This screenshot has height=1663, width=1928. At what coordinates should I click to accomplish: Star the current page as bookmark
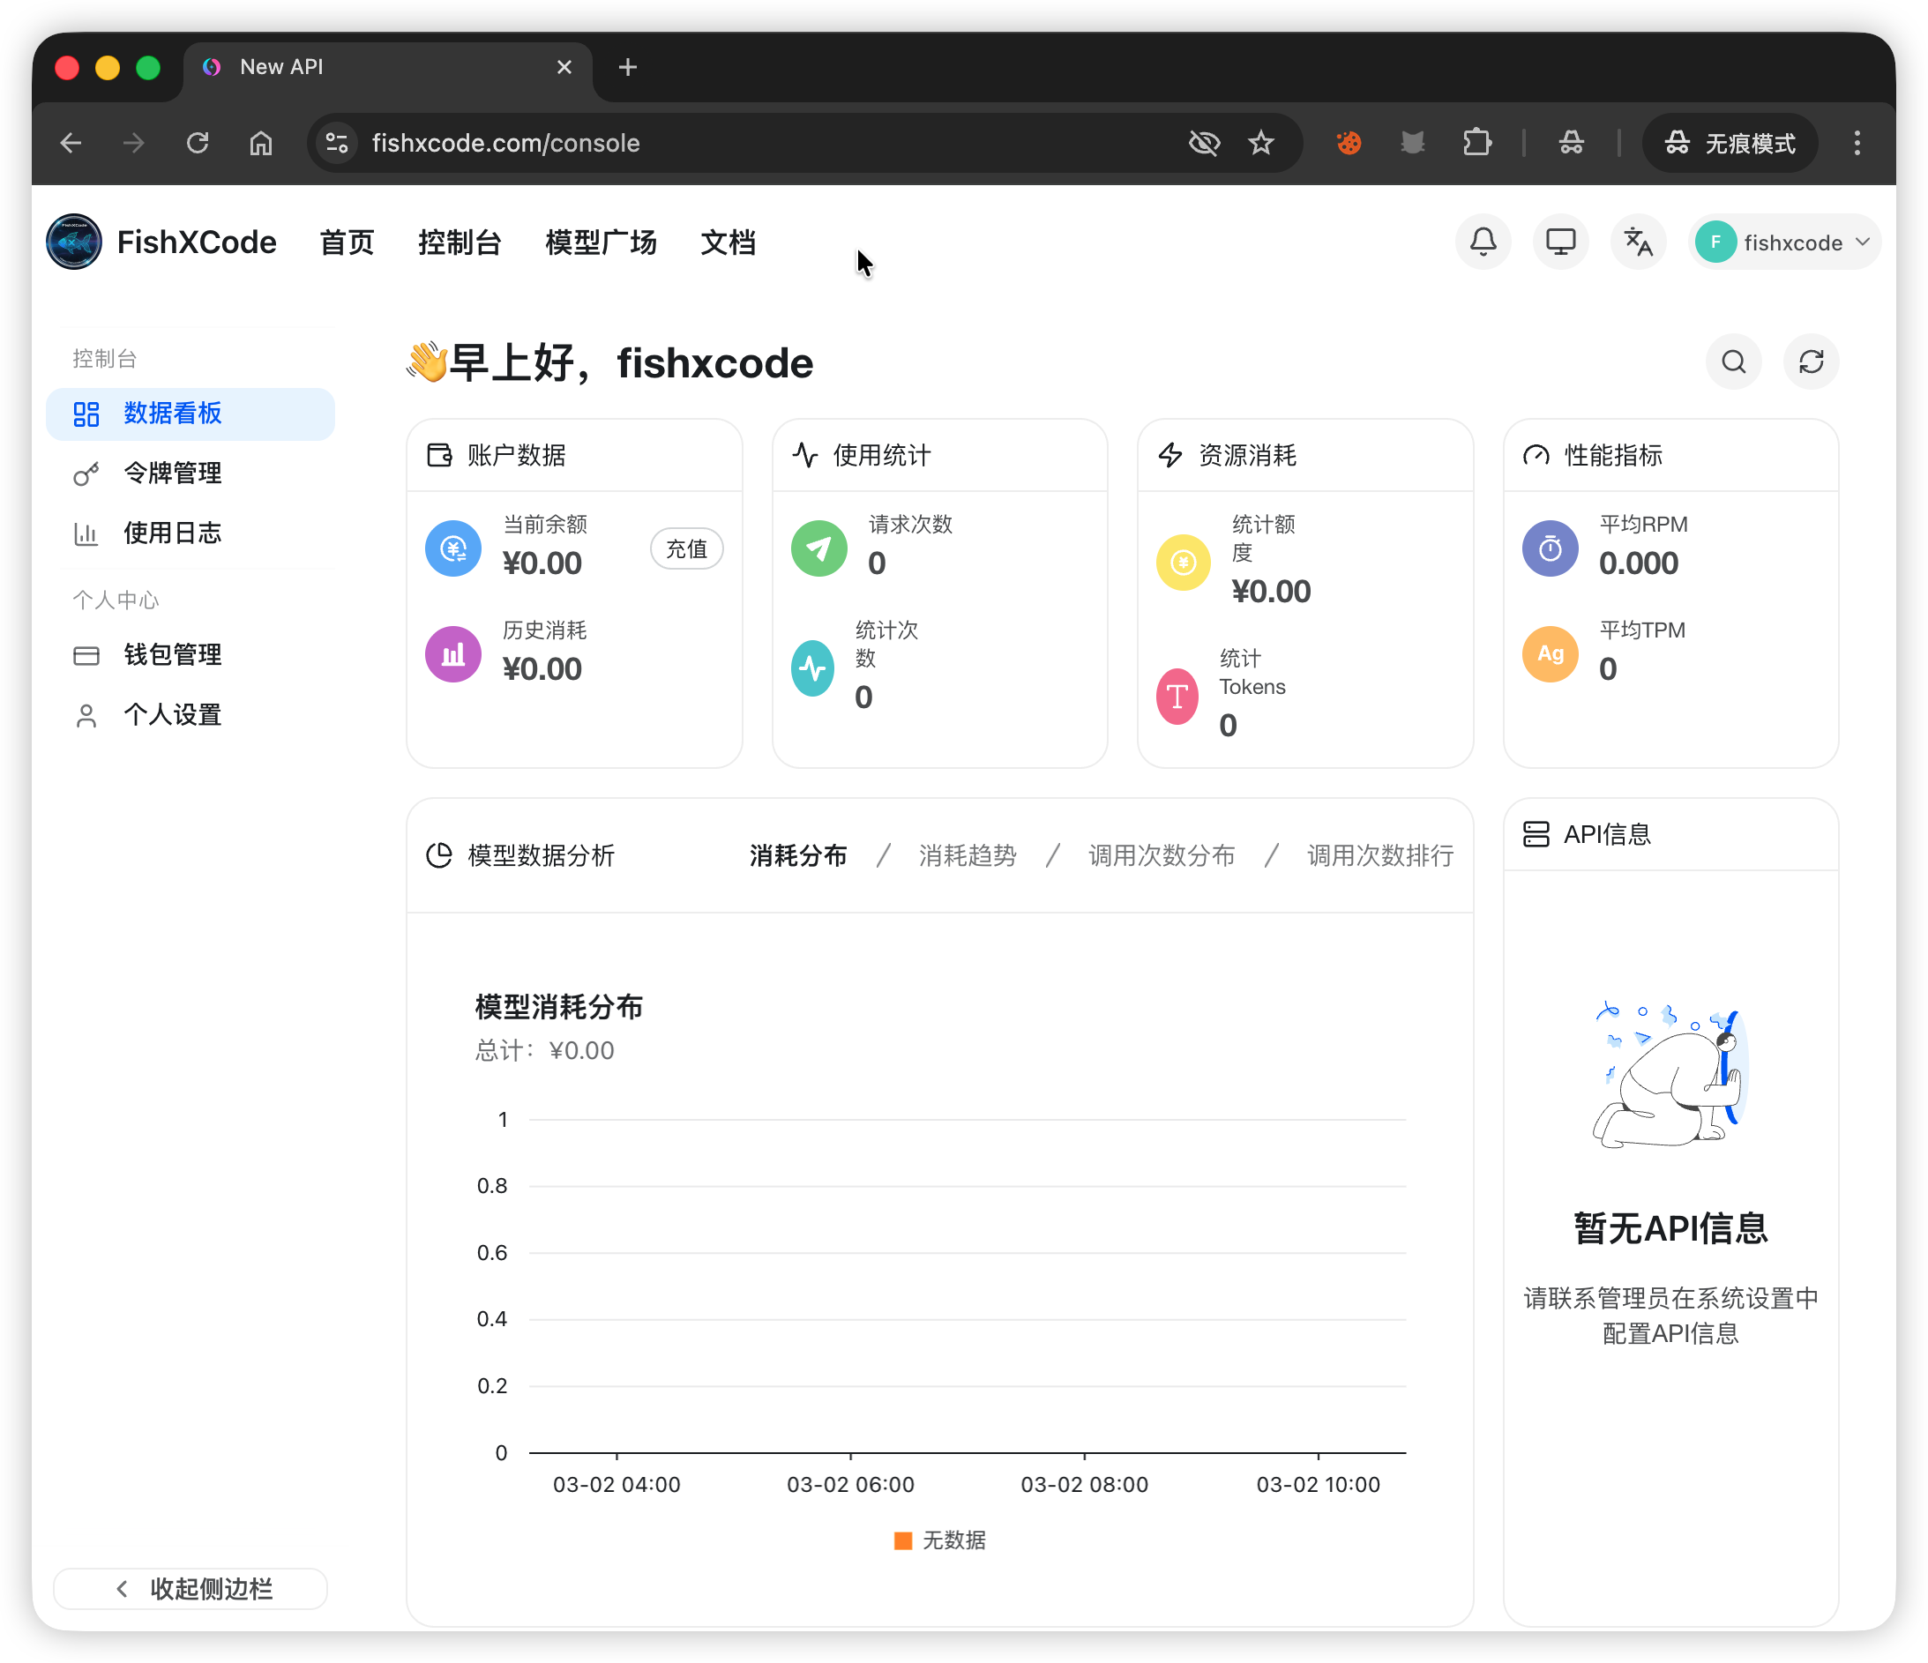(1261, 142)
